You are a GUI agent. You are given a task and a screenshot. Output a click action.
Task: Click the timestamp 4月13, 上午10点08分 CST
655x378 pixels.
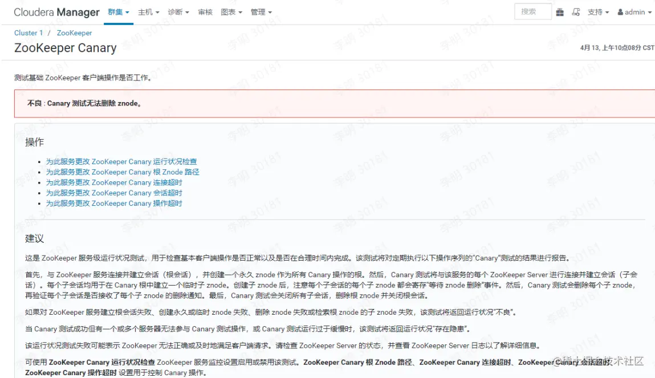617,48
